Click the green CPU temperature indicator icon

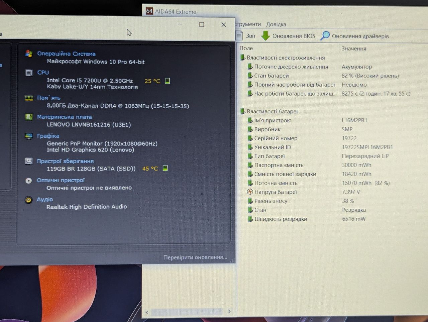pos(168,81)
